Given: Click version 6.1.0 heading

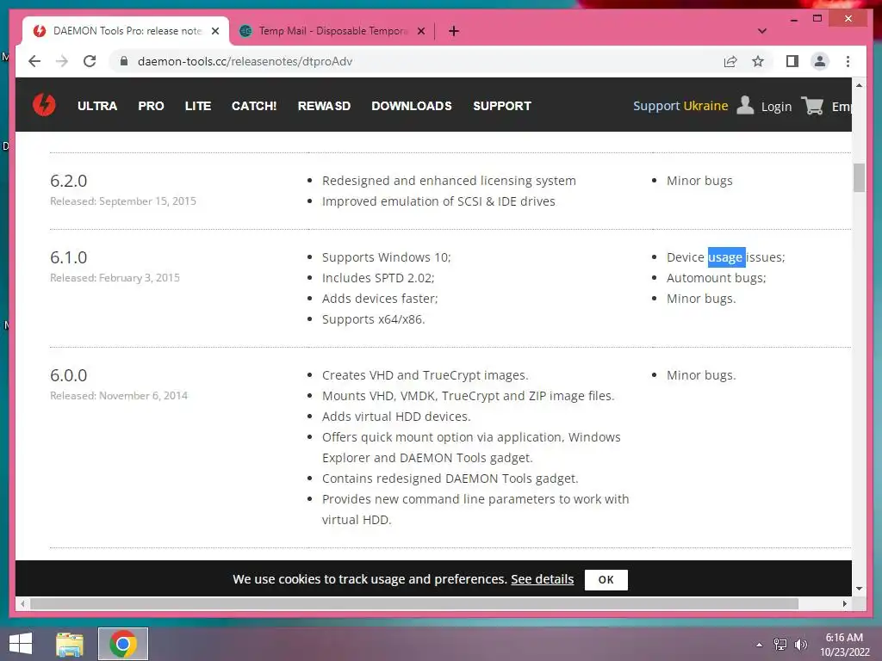Looking at the screenshot, I should coord(69,256).
